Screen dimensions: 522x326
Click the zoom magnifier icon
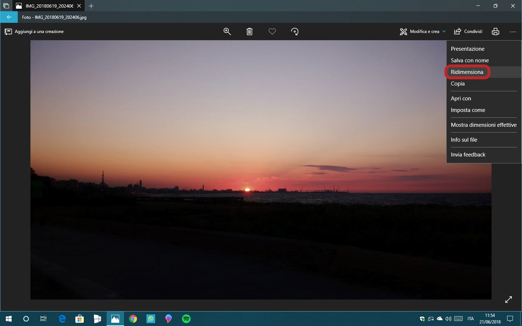click(227, 32)
